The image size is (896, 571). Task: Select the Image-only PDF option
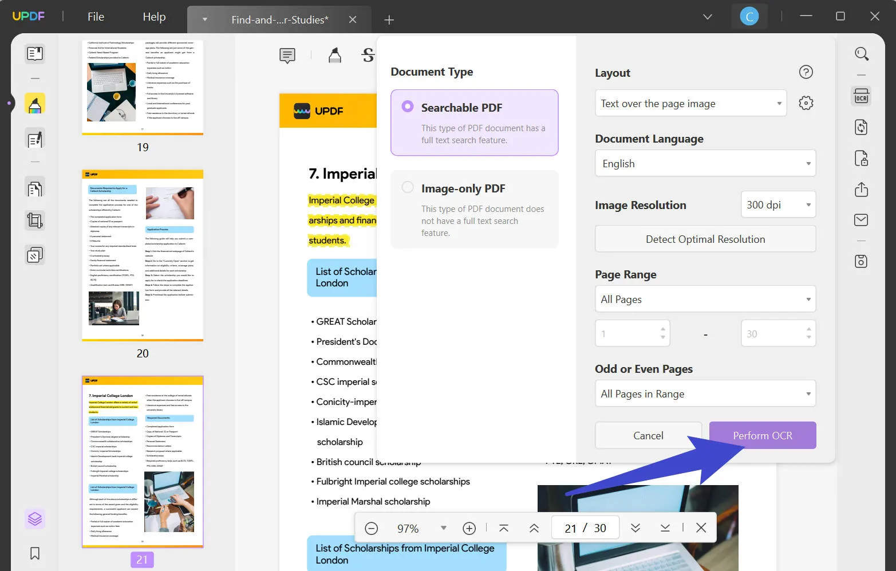point(475,209)
